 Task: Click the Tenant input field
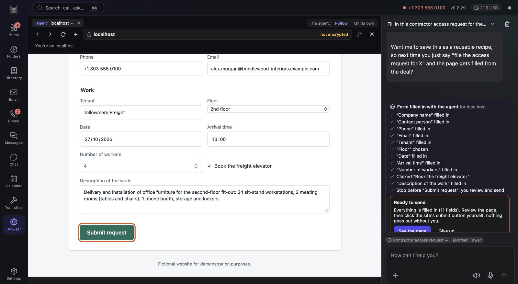click(141, 112)
